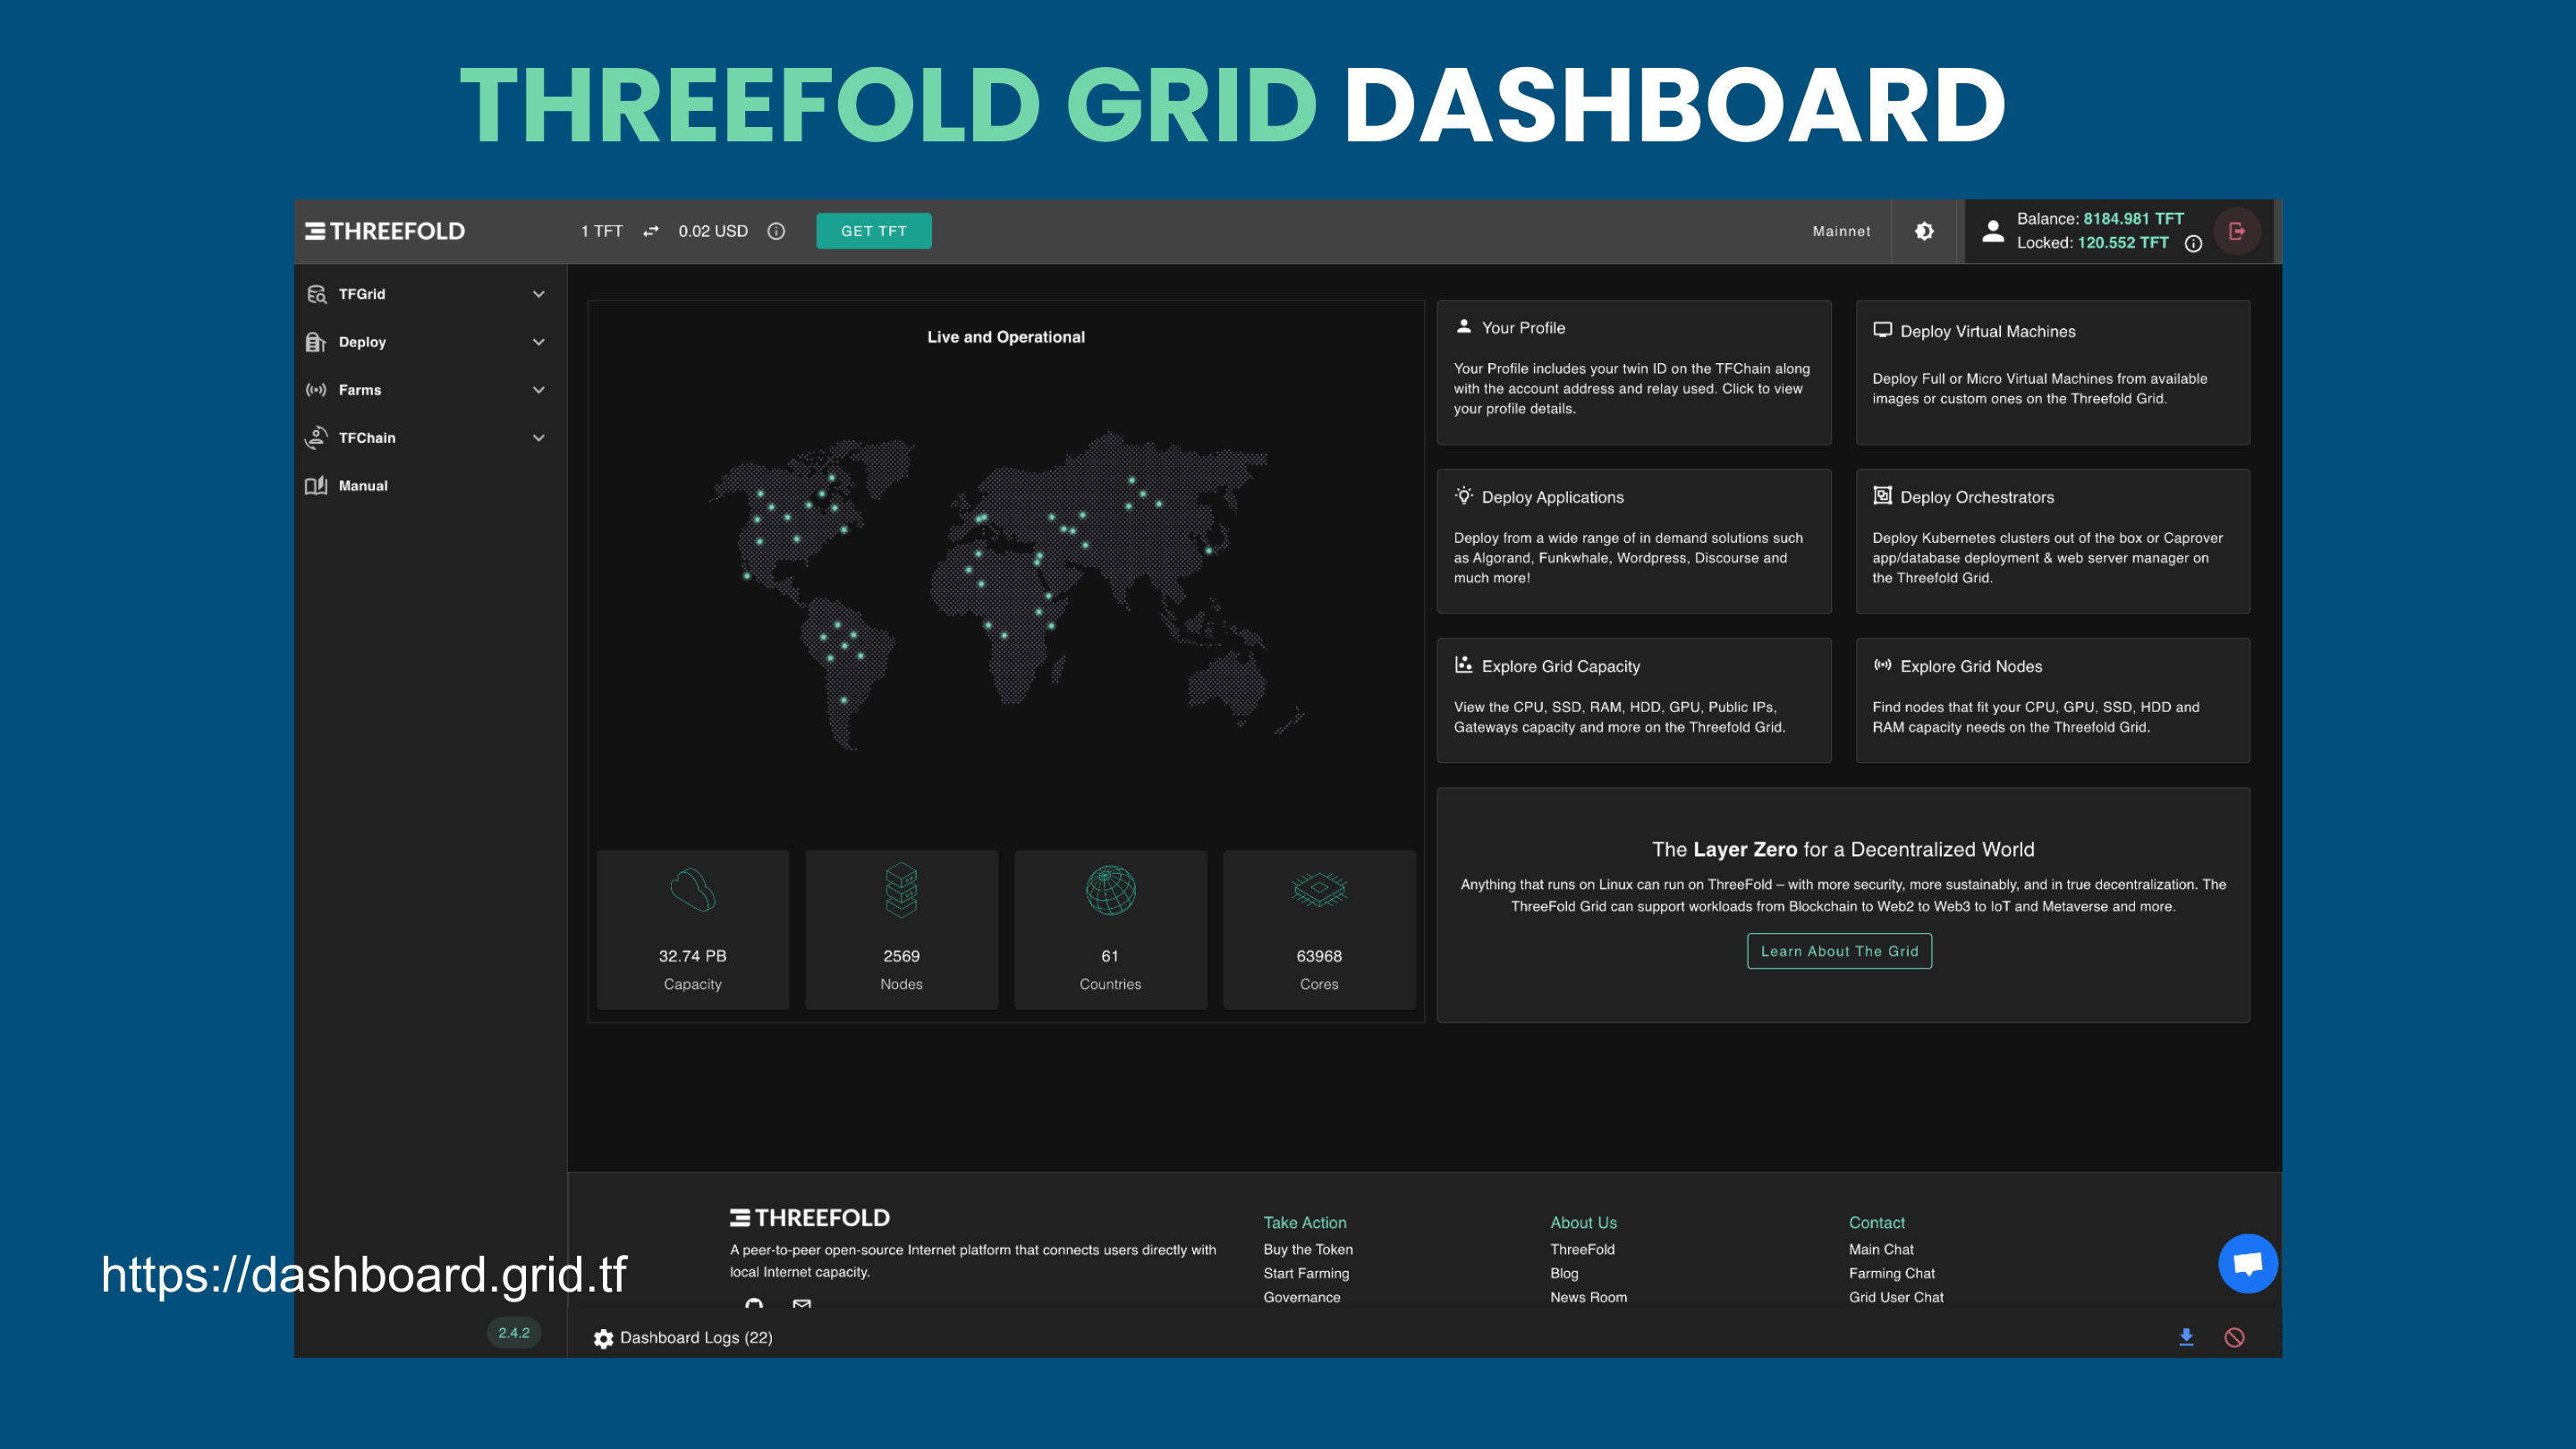
Task: Click the Dashboard Logs gear icon
Action: (x=603, y=1338)
